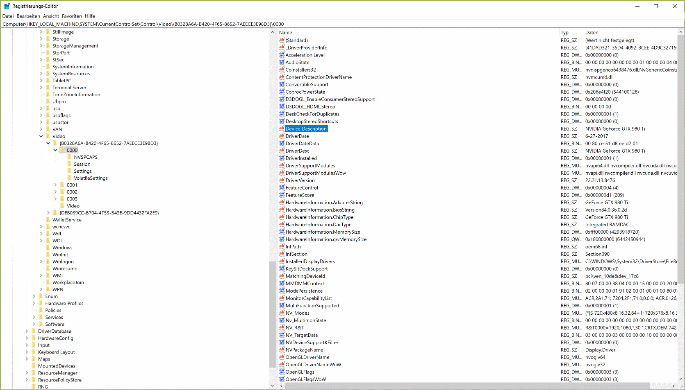Image resolution: width=685 pixels, height=390 pixels.
Task: Expand the Terminal Server key
Action: [x=41, y=88]
